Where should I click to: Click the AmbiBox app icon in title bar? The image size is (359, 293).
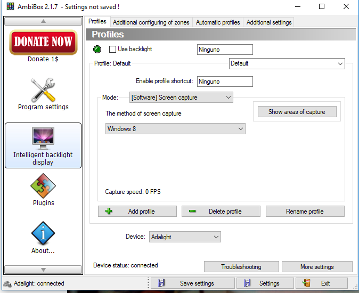pyautogui.click(x=10, y=6)
